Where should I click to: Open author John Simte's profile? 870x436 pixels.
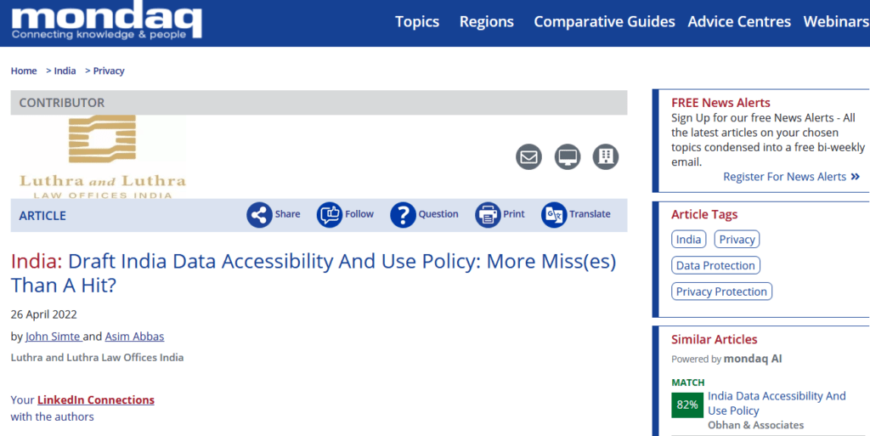(x=53, y=337)
